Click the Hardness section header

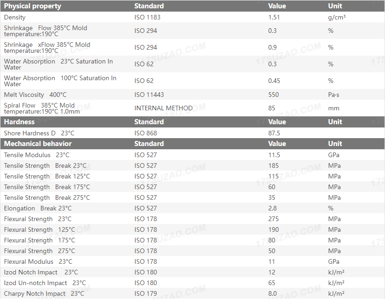pyautogui.click(x=19, y=122)
